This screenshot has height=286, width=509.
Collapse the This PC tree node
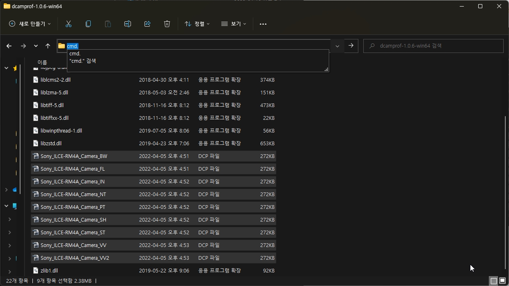click(6, 206)
